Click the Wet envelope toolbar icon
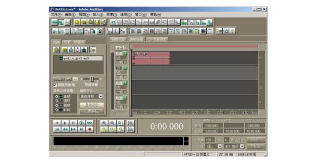 (67, 31)
